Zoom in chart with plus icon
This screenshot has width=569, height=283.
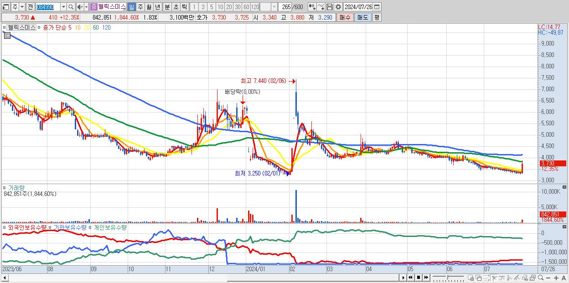(x=556, y=278)
